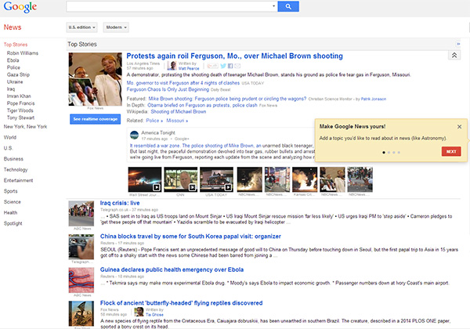Click into the search input field
The height and width of the screenshot is (329, 470).
point(171,7)
